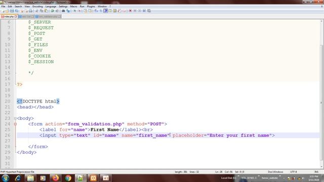324x182 pixels.
Task: Click the Paste toolbar icon
Action: click(x=46, y=11)
